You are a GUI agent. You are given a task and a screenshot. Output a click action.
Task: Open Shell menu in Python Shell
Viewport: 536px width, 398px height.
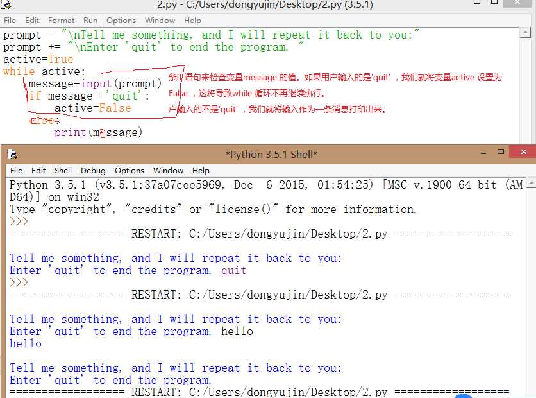(63, 170)
